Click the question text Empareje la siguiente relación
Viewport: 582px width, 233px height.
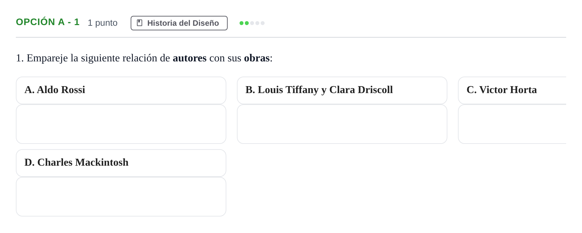coord(92,58)
